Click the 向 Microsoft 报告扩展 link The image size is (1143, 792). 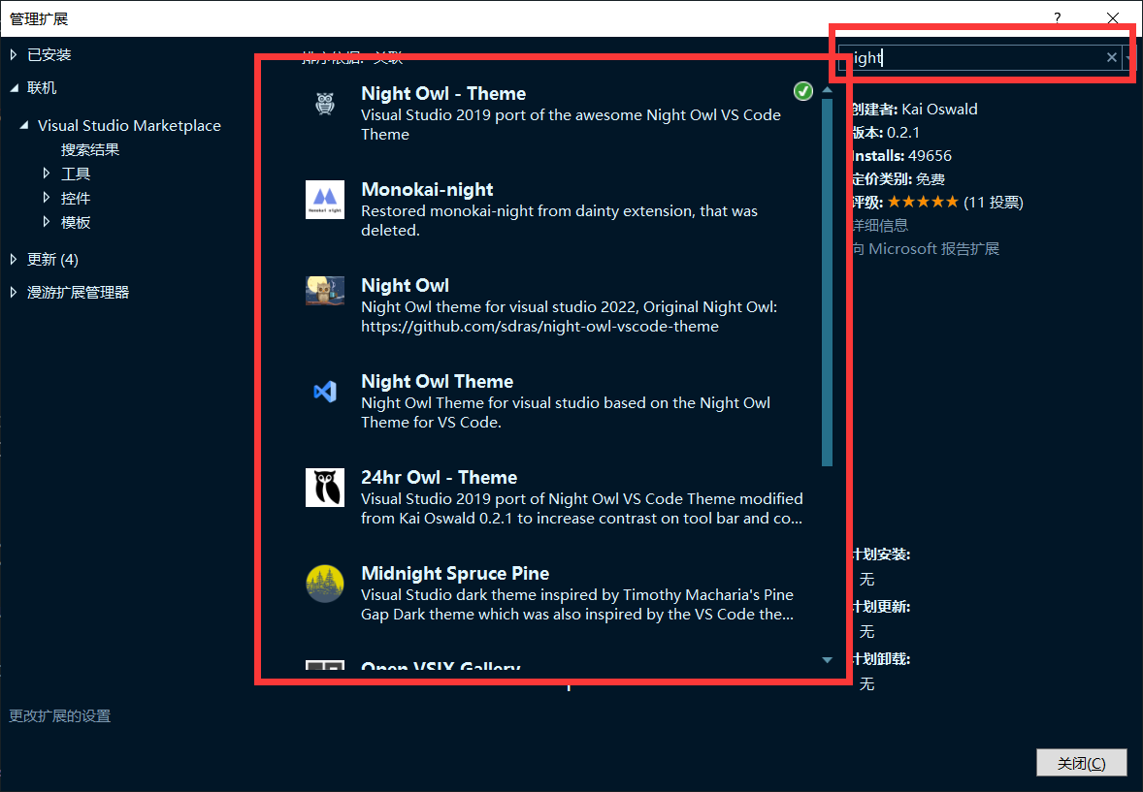(x=926, y=248)
